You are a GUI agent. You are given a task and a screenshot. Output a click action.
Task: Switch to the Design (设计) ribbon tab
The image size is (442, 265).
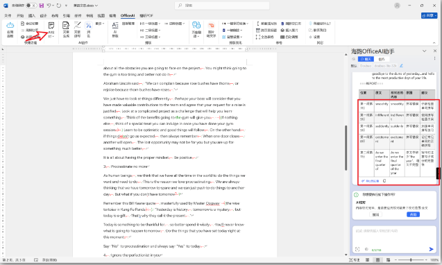point(44,15)
